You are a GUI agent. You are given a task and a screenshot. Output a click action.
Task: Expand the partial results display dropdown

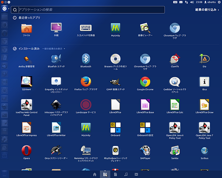click(x=54, y=49)
